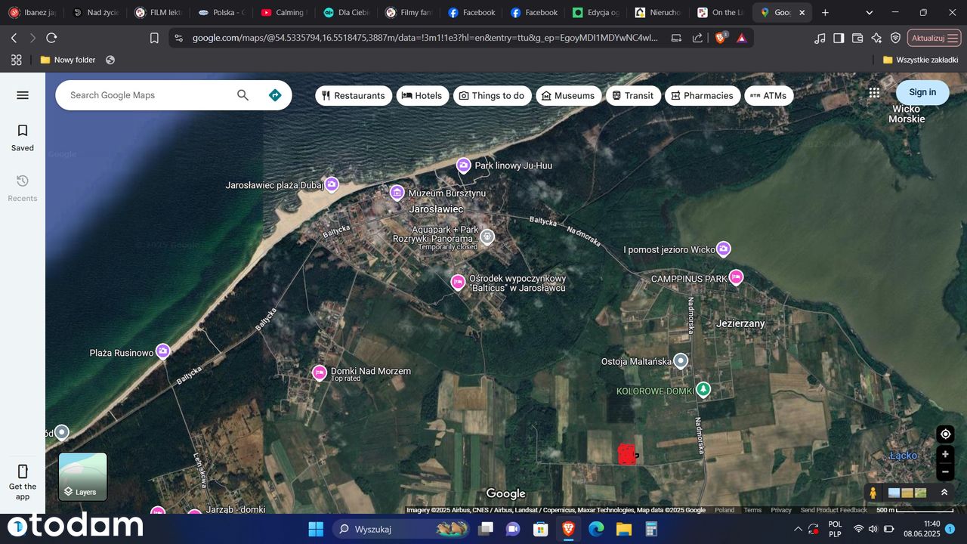Image resolution: width=967 pixels, height=544 pixels.
Task: Reload the Google Maps page
Action: click(51, 38)
